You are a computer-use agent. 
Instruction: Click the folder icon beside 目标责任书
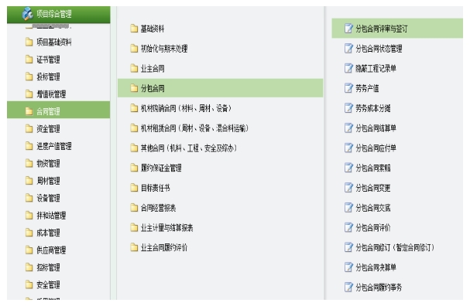point(134,188)
